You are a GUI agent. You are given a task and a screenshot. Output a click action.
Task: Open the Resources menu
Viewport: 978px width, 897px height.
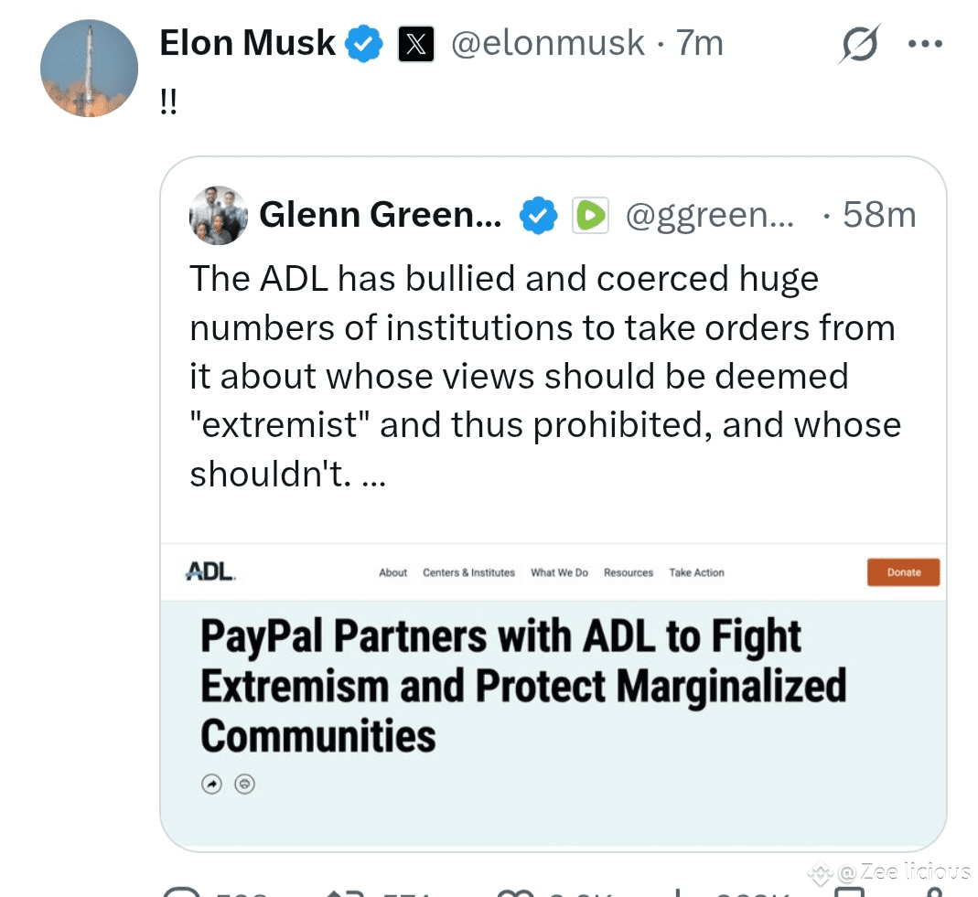click(x=629, y=572)
